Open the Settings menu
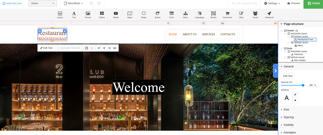 pyautogui.click(x=272, y=3)
